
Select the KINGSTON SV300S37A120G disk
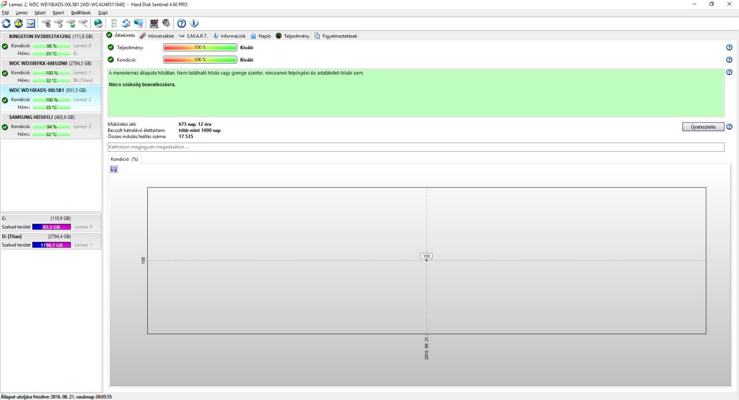(51, 45)
